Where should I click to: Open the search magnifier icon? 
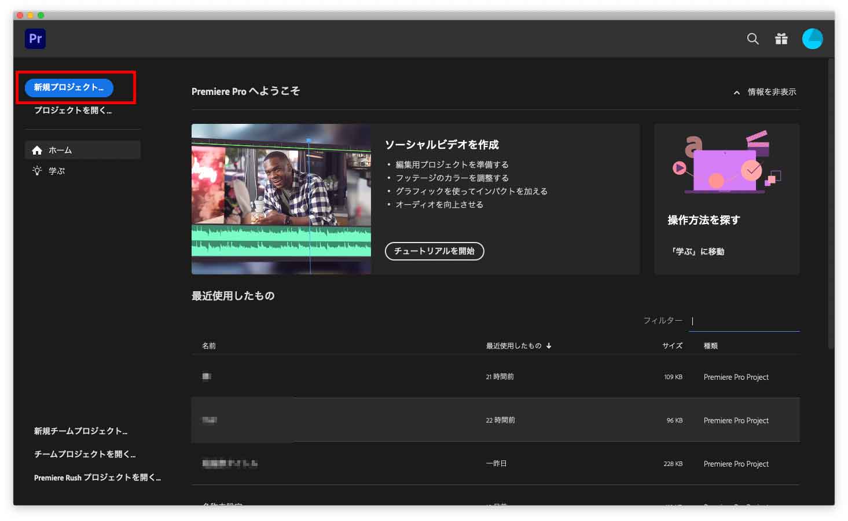(752, 39)
